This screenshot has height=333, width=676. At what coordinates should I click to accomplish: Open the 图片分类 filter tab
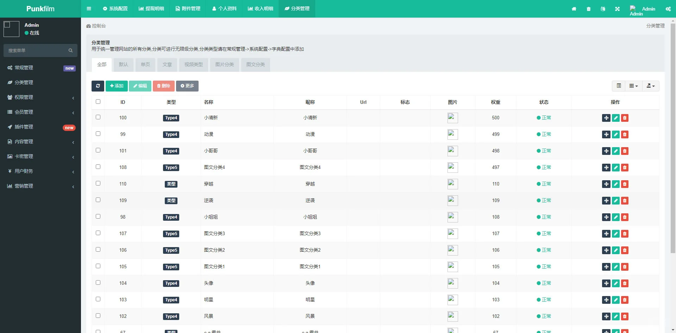225,65
